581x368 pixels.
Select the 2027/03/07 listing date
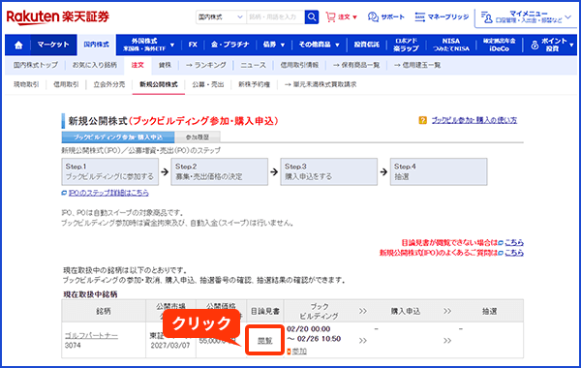click(170, 346)
